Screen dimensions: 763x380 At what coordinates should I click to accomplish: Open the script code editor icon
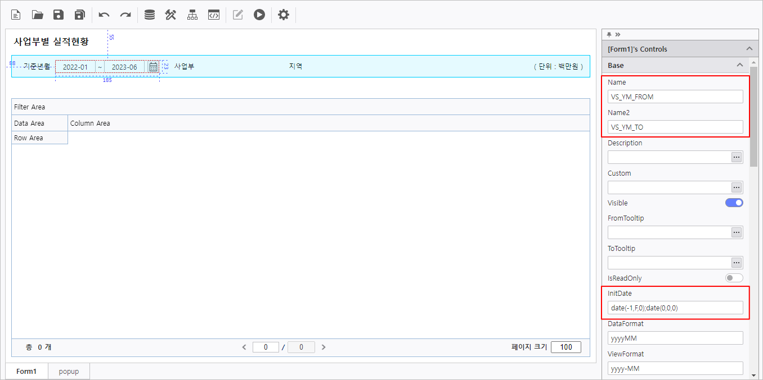pyautogui.click(x=214, y=15)
